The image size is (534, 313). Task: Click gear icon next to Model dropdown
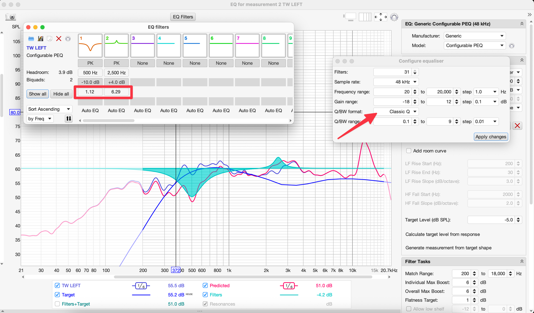(512, 46)
